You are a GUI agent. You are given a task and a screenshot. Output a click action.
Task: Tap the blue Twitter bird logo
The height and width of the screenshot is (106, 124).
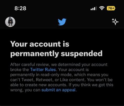coord(62,22)
